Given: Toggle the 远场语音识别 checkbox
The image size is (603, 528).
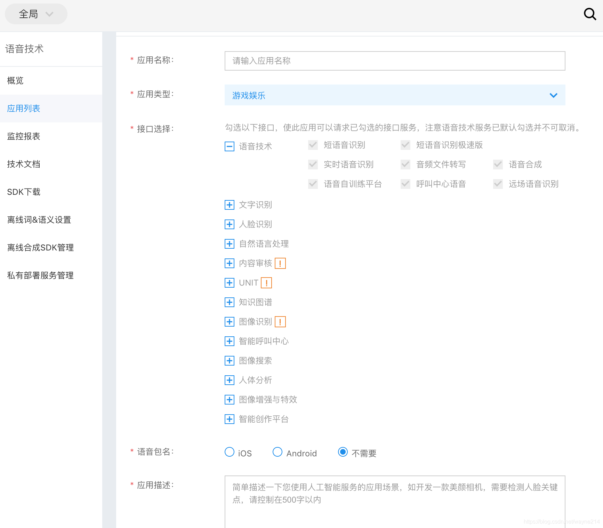Looking at the screenshot, I should click(x=498, y=184).
